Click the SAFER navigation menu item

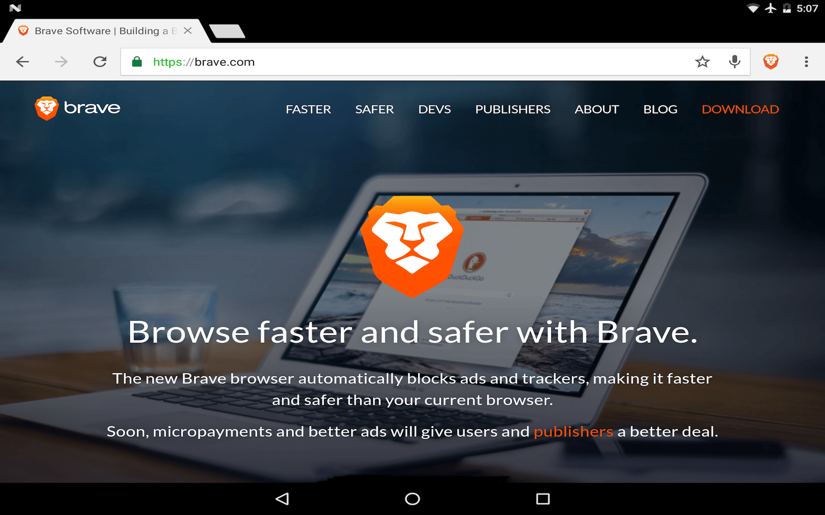374,109
